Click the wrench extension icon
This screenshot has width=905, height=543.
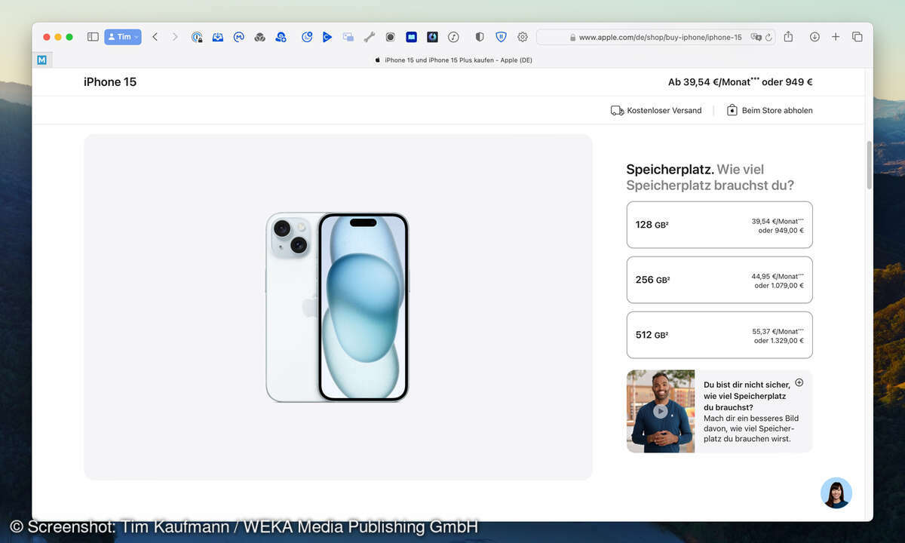[370, 37]
